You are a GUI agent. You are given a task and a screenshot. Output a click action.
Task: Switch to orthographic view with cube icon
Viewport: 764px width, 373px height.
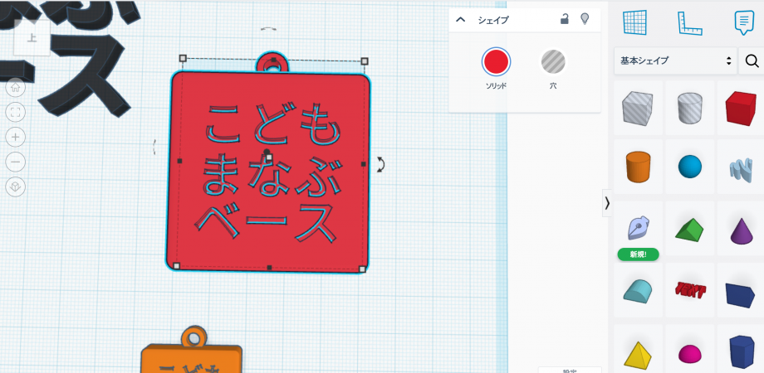coord(15,186)
